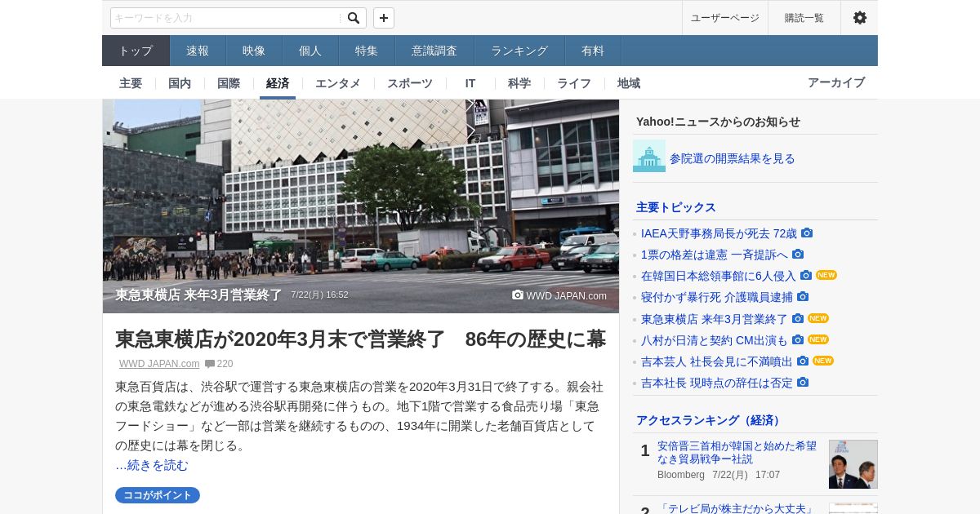The height and width of the screenshot is (514, 980).
Task: Select IT category
Action: coord(470,83)
